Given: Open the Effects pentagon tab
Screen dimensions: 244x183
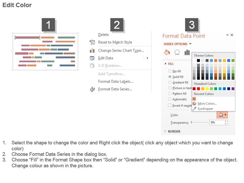Looking at the screenshot, I should coord(177,52).
